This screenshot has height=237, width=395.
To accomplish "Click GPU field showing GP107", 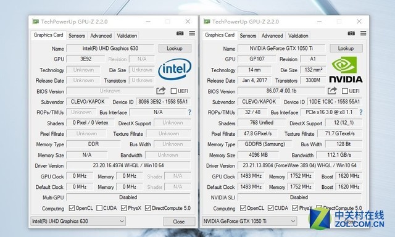I will 257,59.
